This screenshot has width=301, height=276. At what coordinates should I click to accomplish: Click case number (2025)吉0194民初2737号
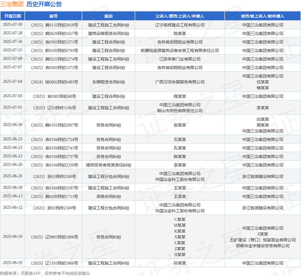[x=54, y=156]
